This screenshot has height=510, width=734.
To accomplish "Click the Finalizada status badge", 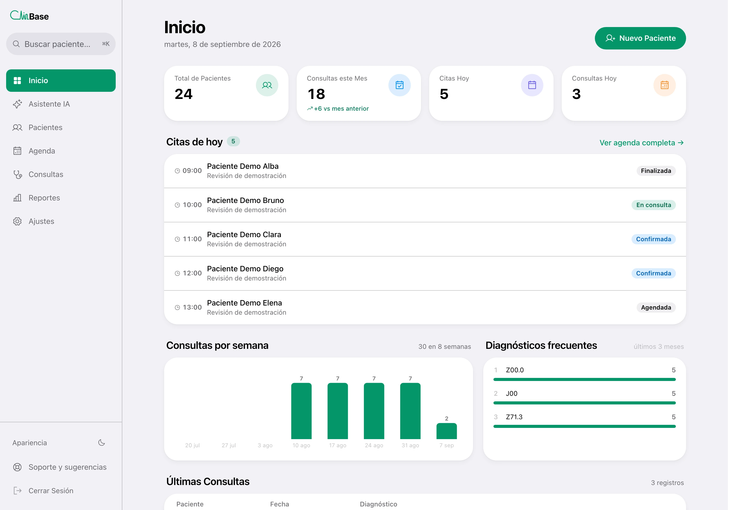I will pyautogui.click(x=656, y=171).
